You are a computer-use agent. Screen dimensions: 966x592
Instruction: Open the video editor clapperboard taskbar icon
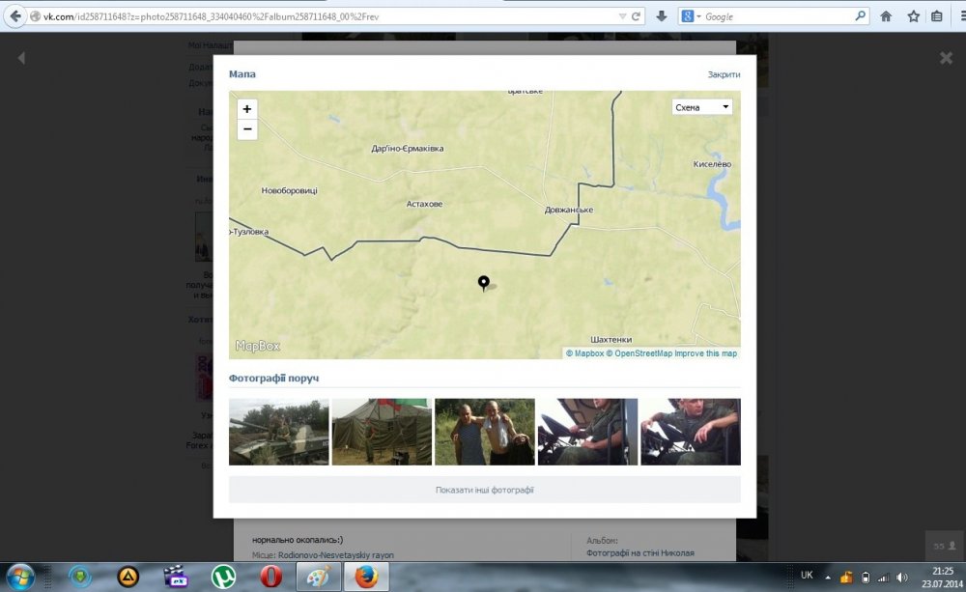click(x=176, y=578)
